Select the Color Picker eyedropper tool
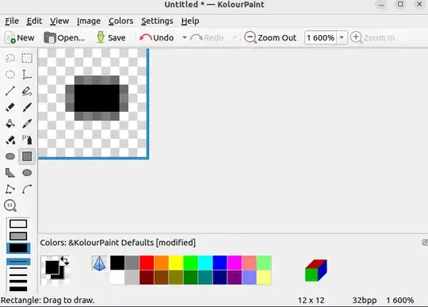The width and height of the screenshot is (428, 307). point(27,124)
